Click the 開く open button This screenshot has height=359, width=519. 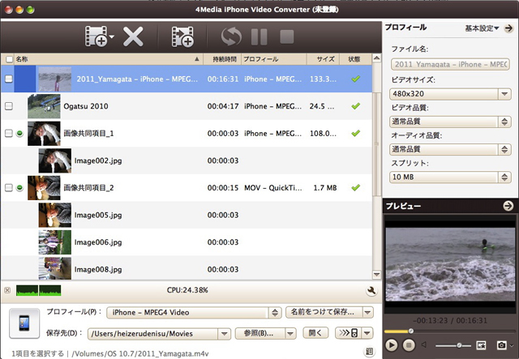tap(315, 333)
